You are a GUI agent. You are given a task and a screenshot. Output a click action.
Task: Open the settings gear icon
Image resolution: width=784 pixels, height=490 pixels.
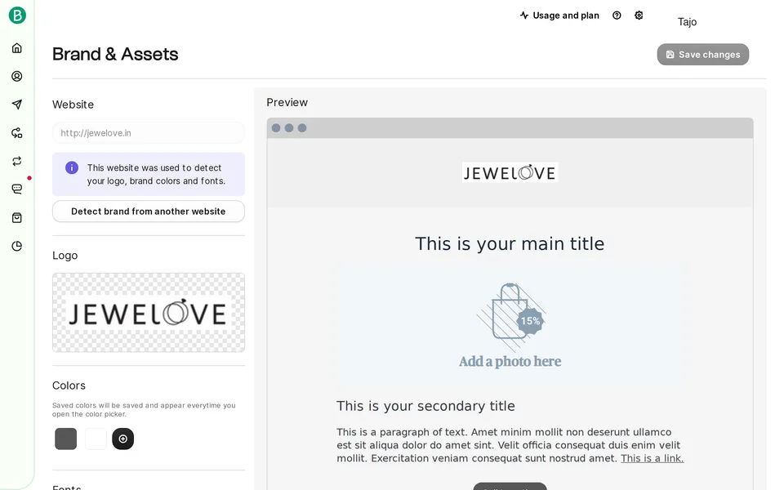639,16
